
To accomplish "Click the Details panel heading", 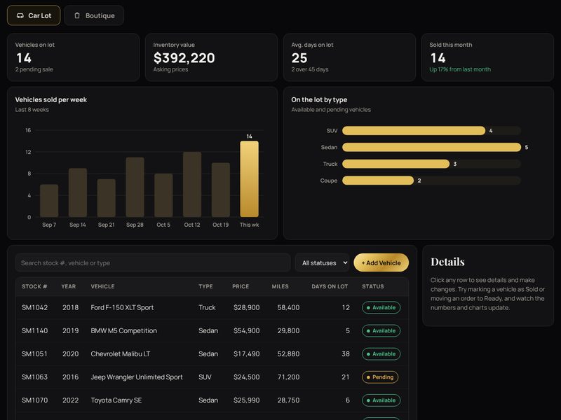I will [x=447, y=262].
